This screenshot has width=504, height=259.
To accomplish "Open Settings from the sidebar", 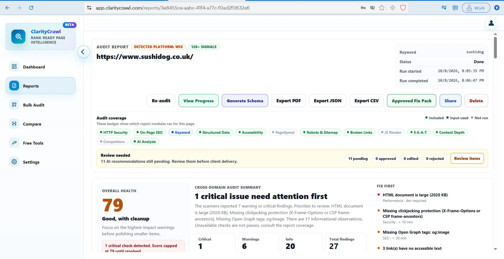I will [x=40, y=162].
